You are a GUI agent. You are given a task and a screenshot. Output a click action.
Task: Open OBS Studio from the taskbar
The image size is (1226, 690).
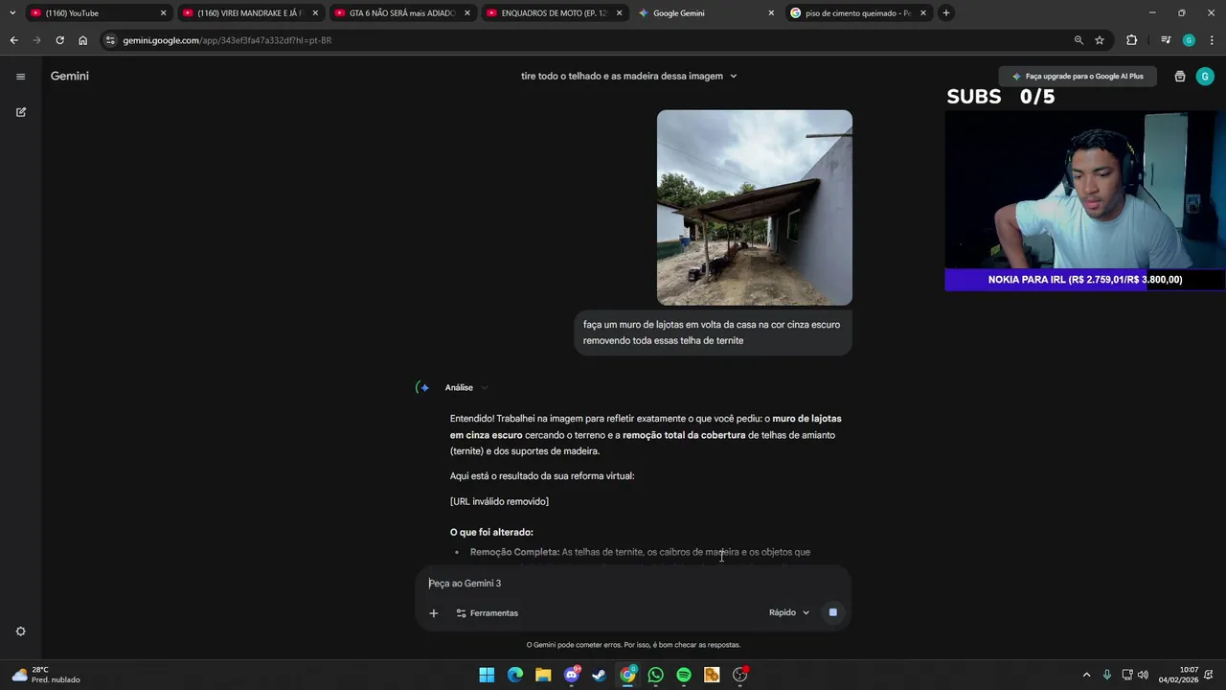[x=739, y=675]
